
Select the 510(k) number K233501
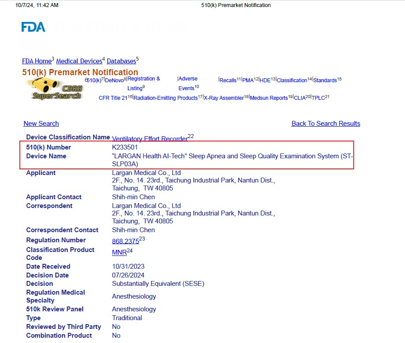coord(125,147)
